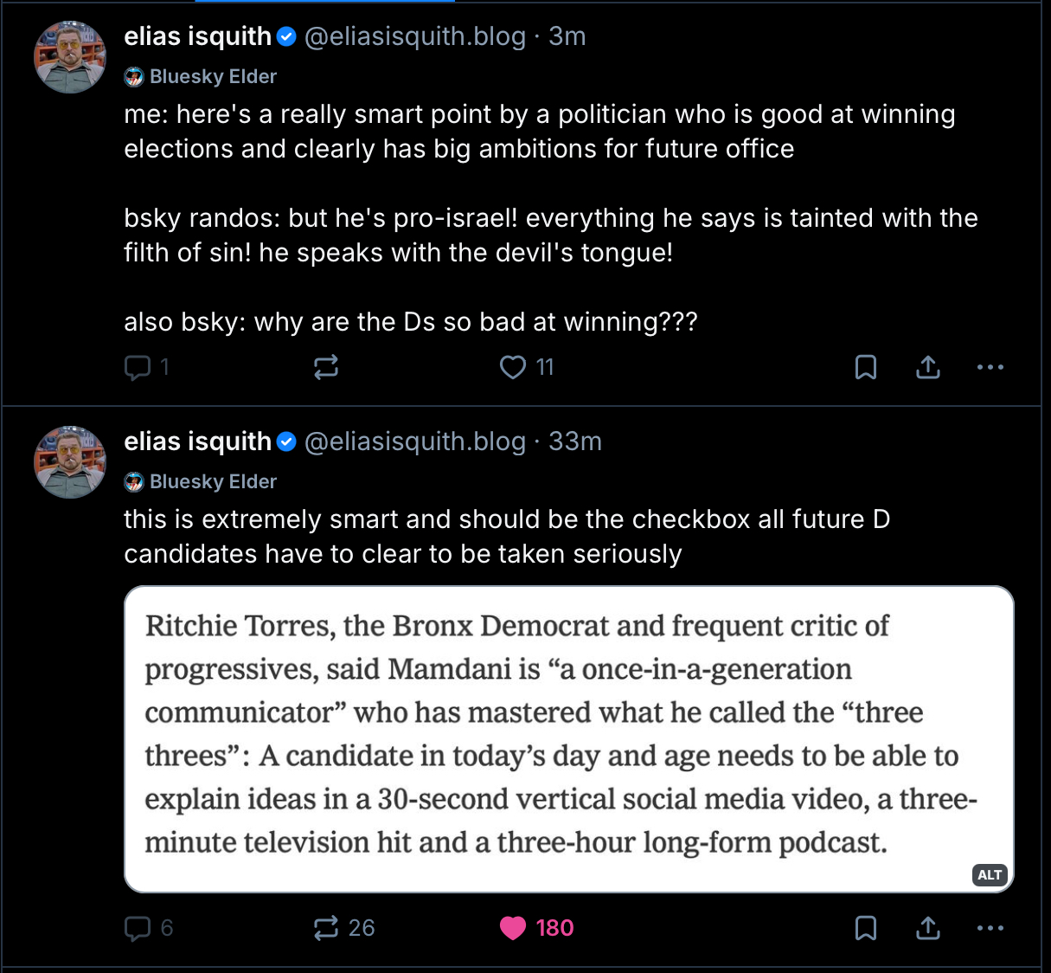1051x973 pixels.
Task: Unlike the post with 180 likes
Action: [x=513, y=929]
